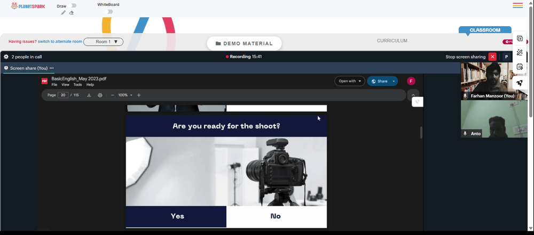Click Farhan Manzoor video tile

click(493, 81)
